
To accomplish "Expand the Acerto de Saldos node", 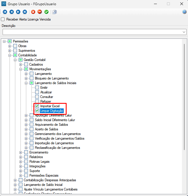I will [26, 129].
